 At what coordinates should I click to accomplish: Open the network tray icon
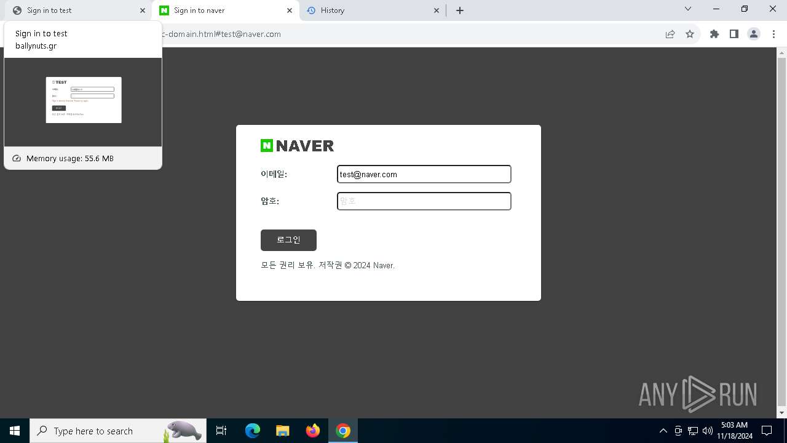click(693, 431)
